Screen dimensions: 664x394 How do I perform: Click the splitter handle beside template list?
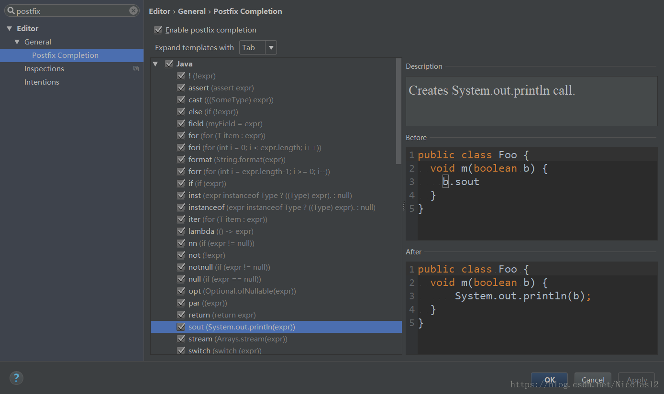[x=404, y=207]
